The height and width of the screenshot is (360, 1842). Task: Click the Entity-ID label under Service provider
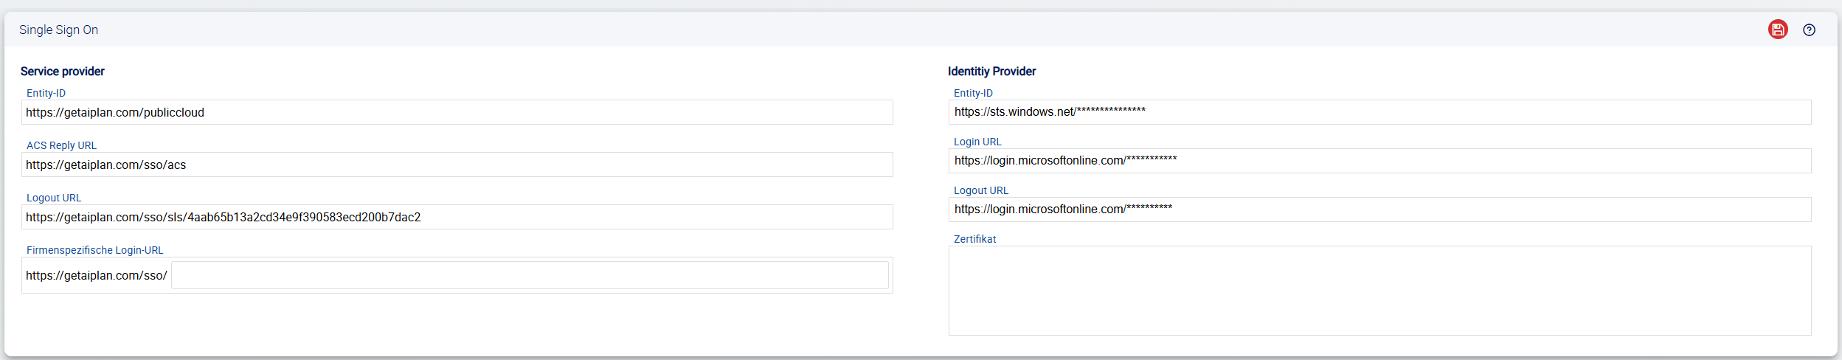46,93
